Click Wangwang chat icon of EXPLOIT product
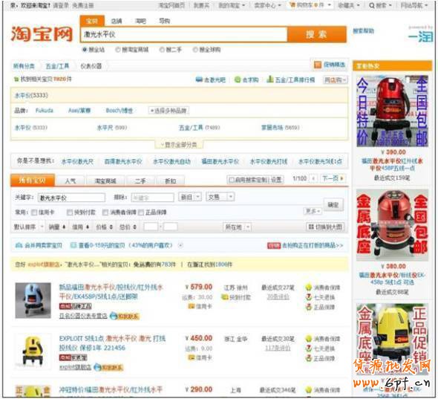The height and width of the screenshot is (399, 438). coord(97,367)
